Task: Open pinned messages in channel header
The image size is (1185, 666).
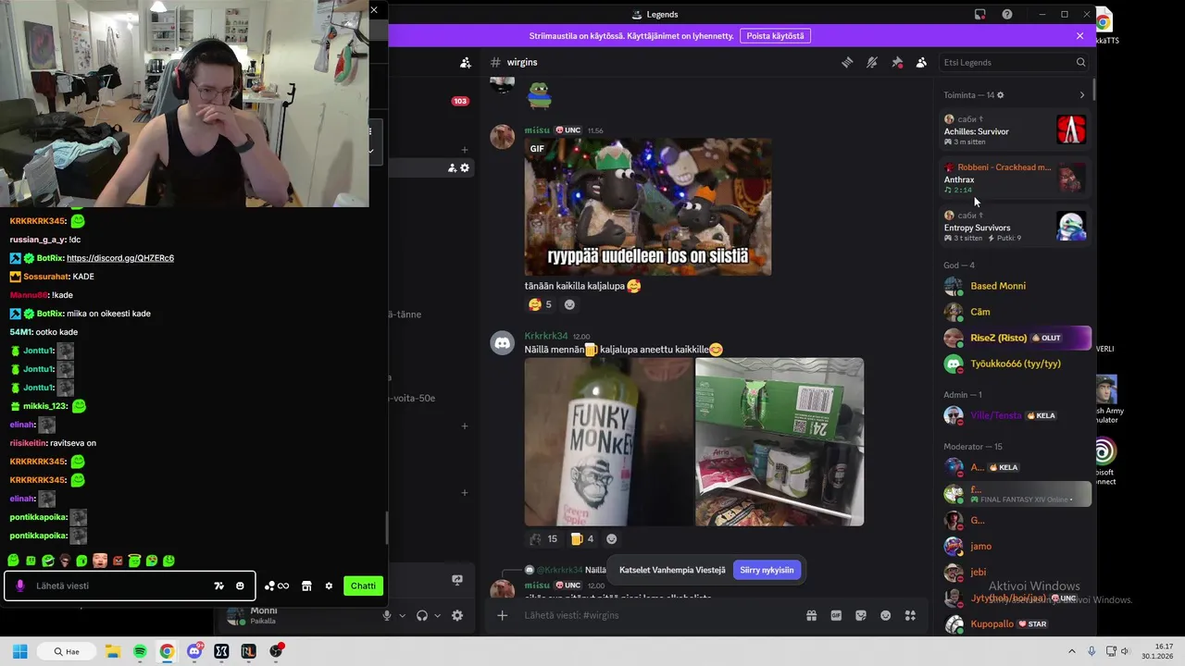Action: (x=897, y=62)
